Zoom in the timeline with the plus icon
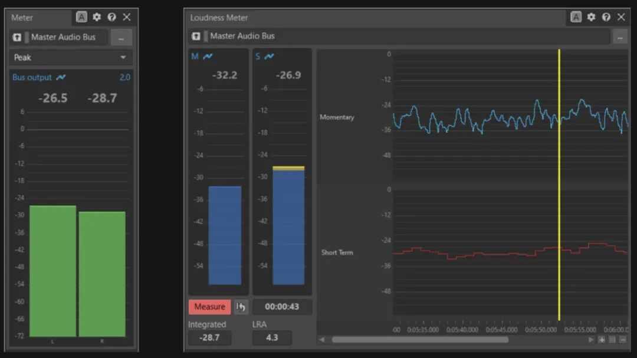Screen dimensions: 637x358 [x=602, y=340]
